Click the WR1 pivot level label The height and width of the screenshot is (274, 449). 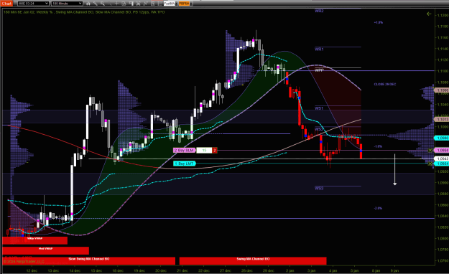319,49
